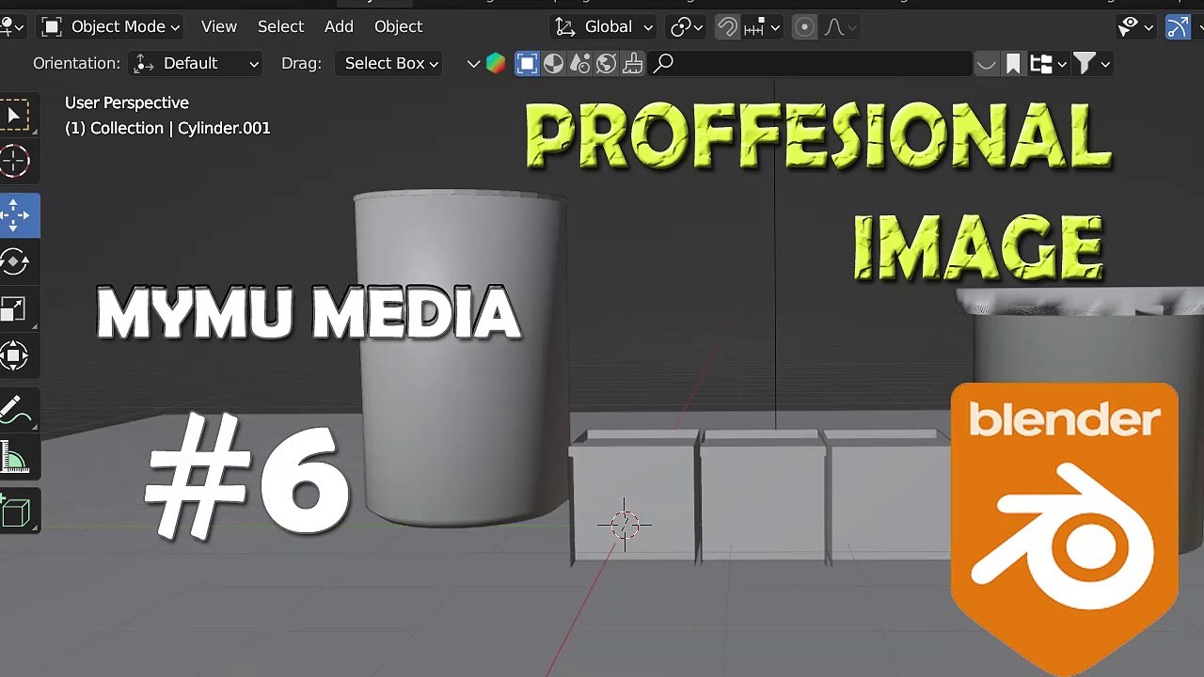
Task: Open the Object Mode dropdown
Action: coord(111,26)
